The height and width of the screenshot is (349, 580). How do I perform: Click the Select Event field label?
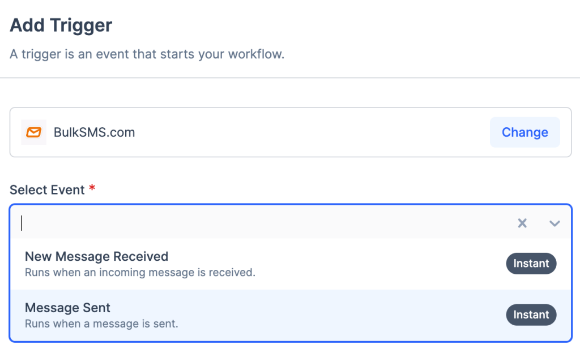[x=47, y=190]
